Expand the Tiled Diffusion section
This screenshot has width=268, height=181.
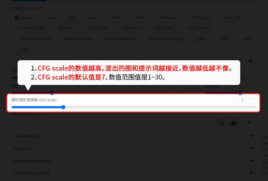coord(133,136)
